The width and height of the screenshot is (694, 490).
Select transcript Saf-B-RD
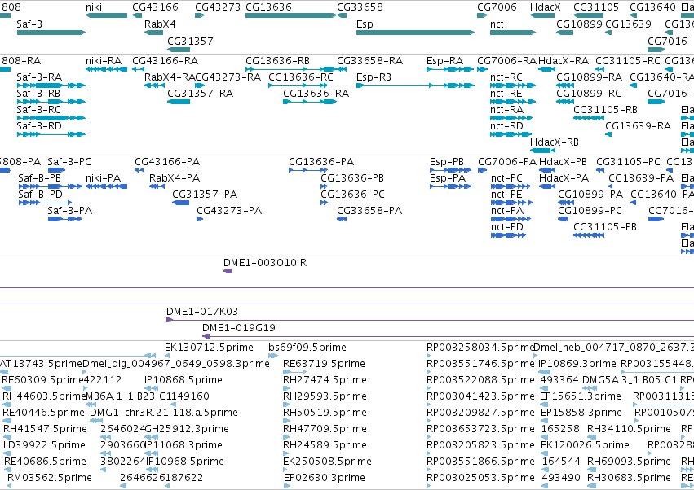(39, 126)
